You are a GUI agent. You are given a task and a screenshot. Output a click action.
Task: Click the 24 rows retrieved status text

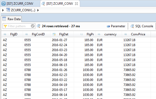(x=61, y=26)
